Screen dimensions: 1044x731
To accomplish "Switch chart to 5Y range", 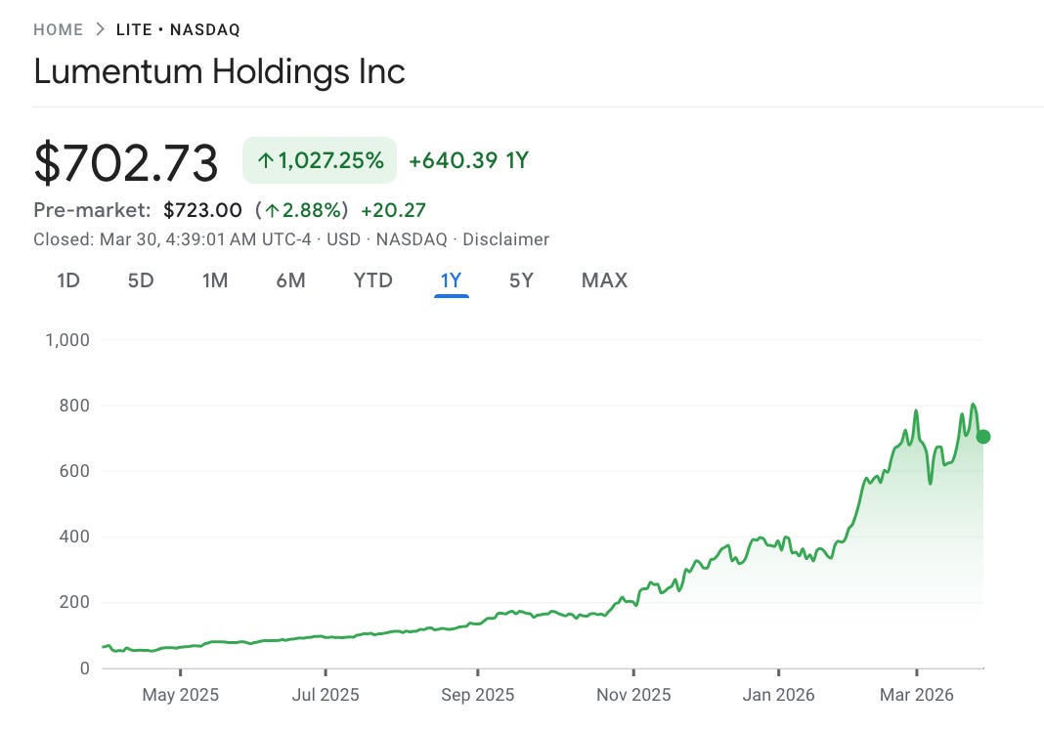I will (521, 280).
